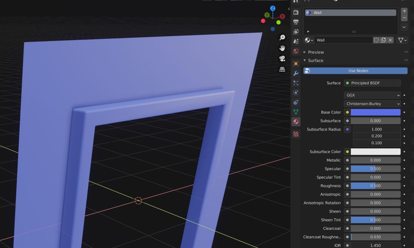Click the negative Y green gizmo dot
Screen dimensions: 414x248
coord(278,22)
